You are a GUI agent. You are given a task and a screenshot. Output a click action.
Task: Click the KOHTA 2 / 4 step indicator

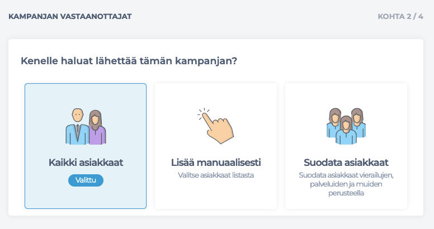coord(400,17)
